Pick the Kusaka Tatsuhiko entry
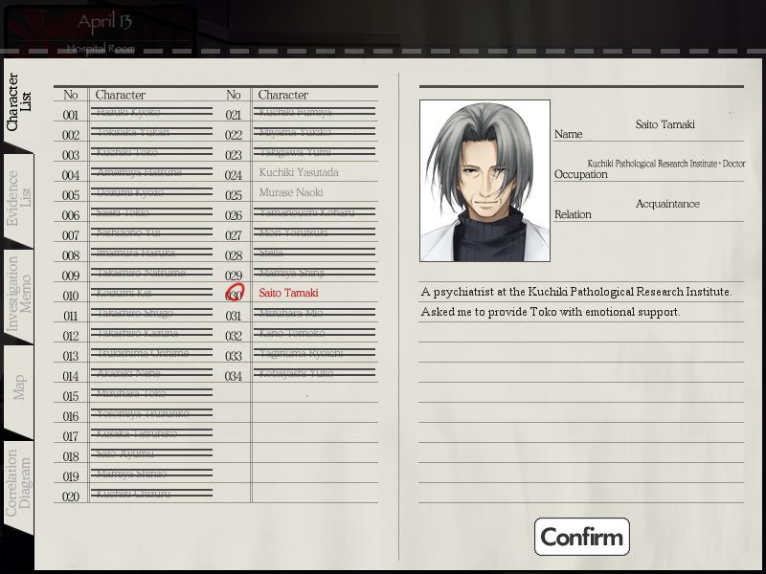Image resolution: width=766 pixels, height=574 pixels. pyautogui.click(x=151, y=433)
